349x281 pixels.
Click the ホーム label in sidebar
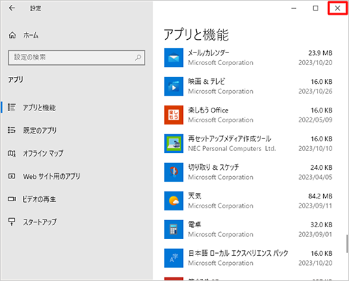click(x=31, y=36)
